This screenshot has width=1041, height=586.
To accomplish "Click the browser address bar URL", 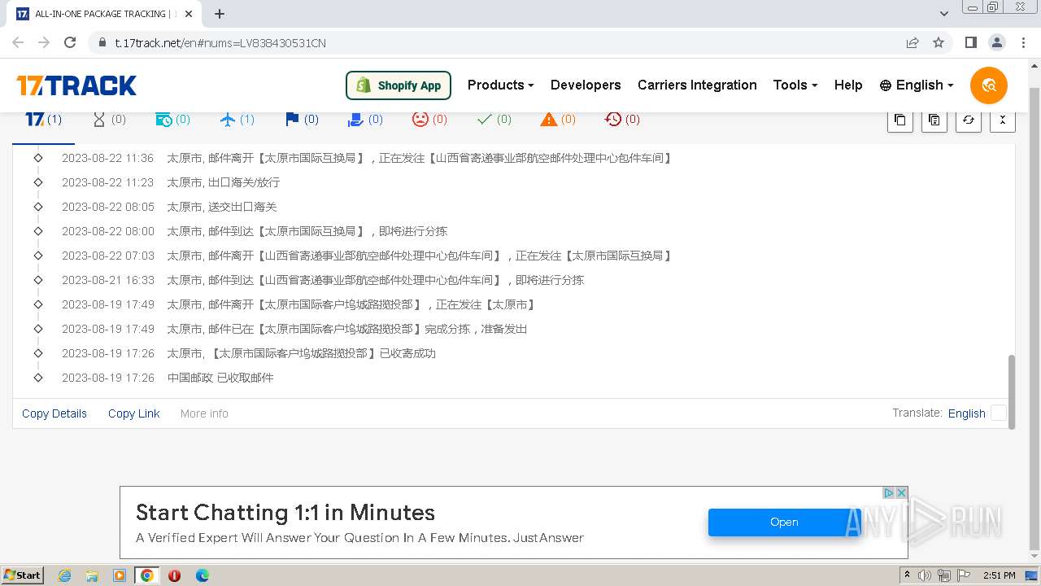I will click(x=220, y=42).
